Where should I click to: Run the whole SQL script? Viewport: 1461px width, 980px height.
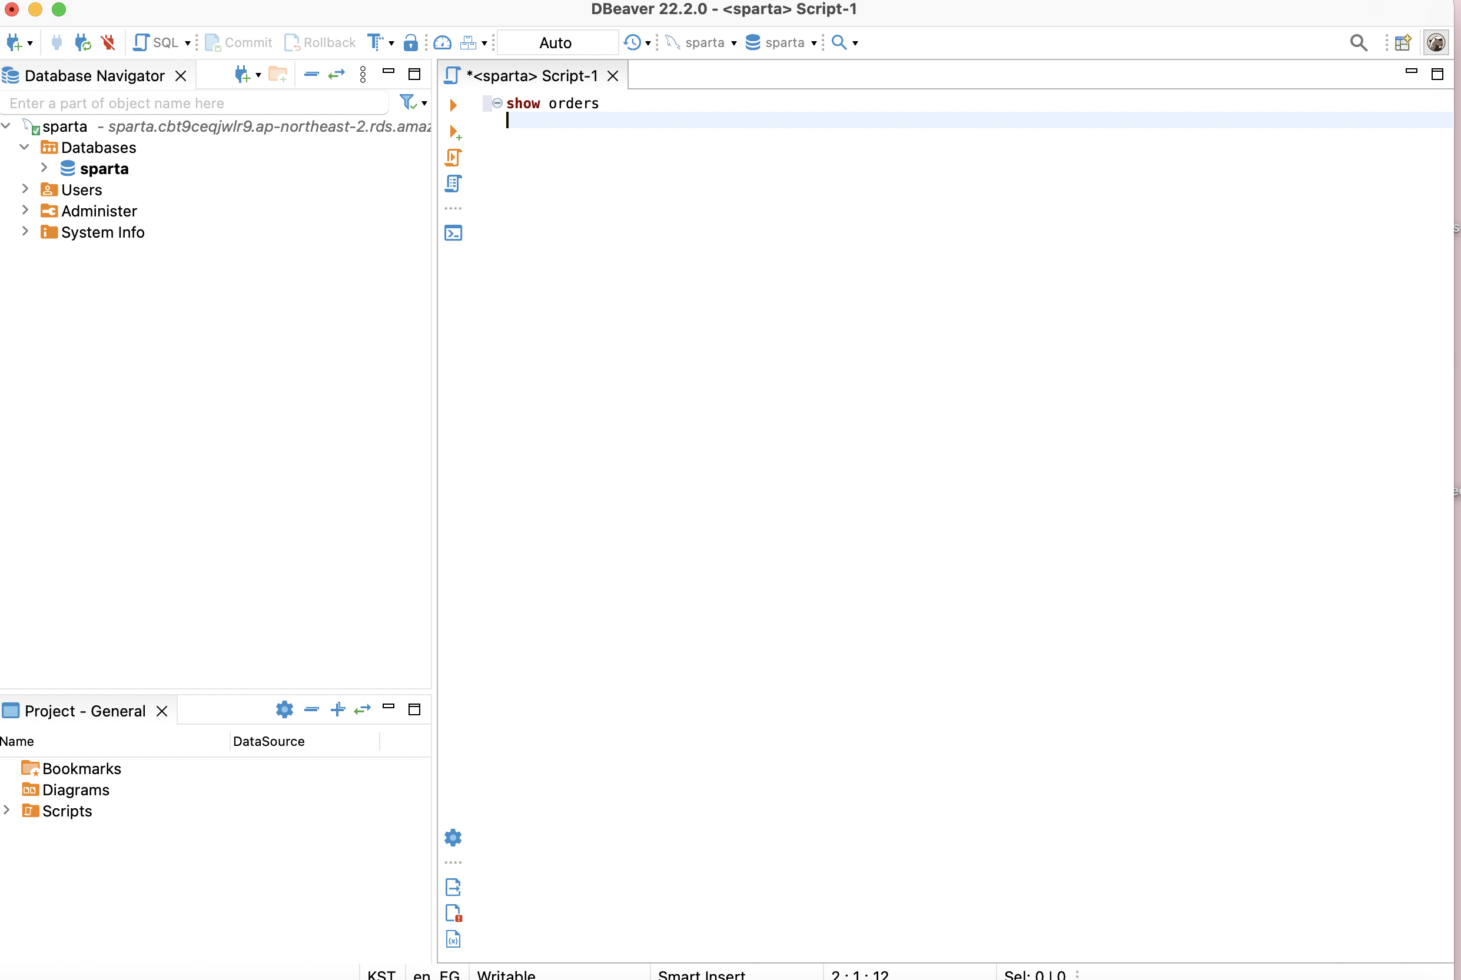[x=453, y=158]
